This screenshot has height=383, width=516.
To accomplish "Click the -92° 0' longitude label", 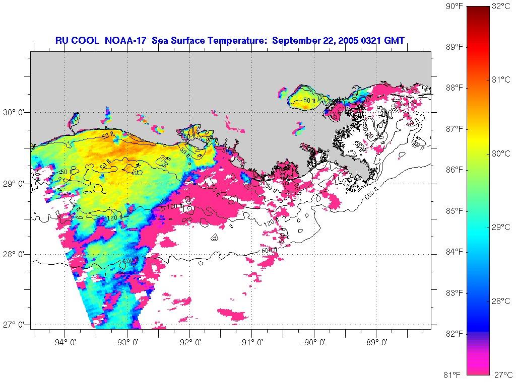I will (x=189, y=343).
